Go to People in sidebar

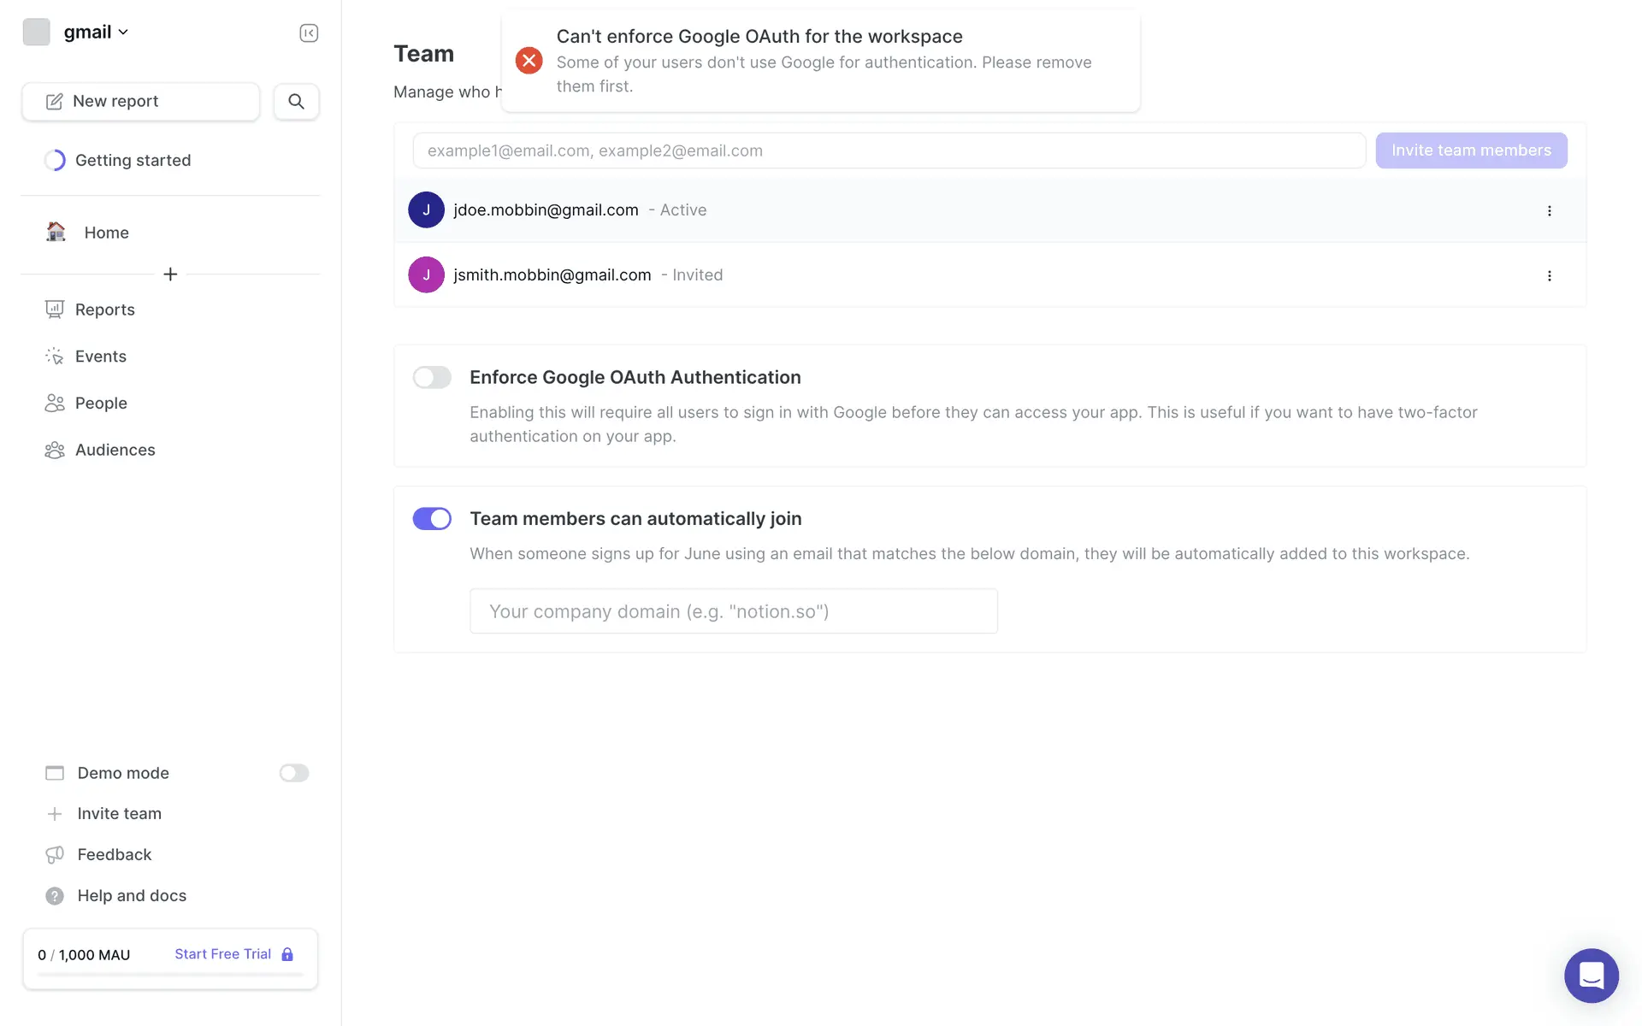pos(100,403)
